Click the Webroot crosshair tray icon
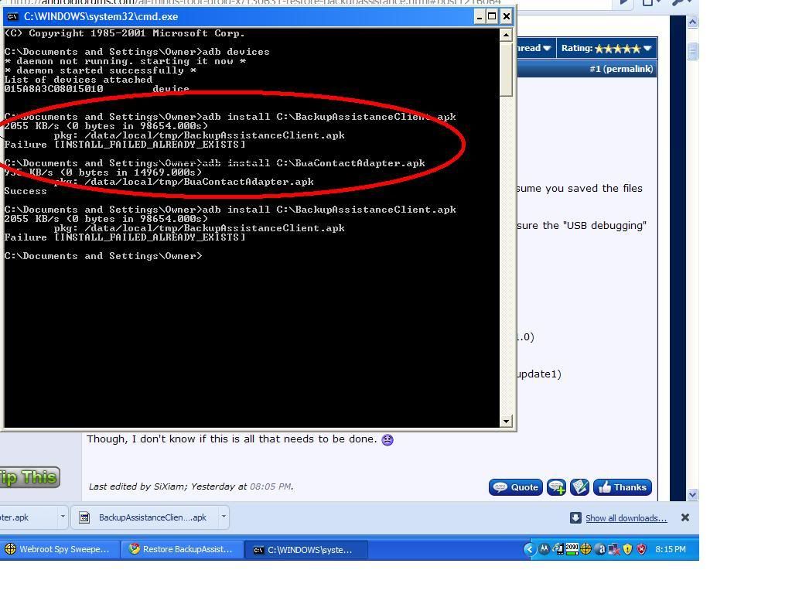The image size is (792, 594). pyautogui.click(x=586, y=549)
